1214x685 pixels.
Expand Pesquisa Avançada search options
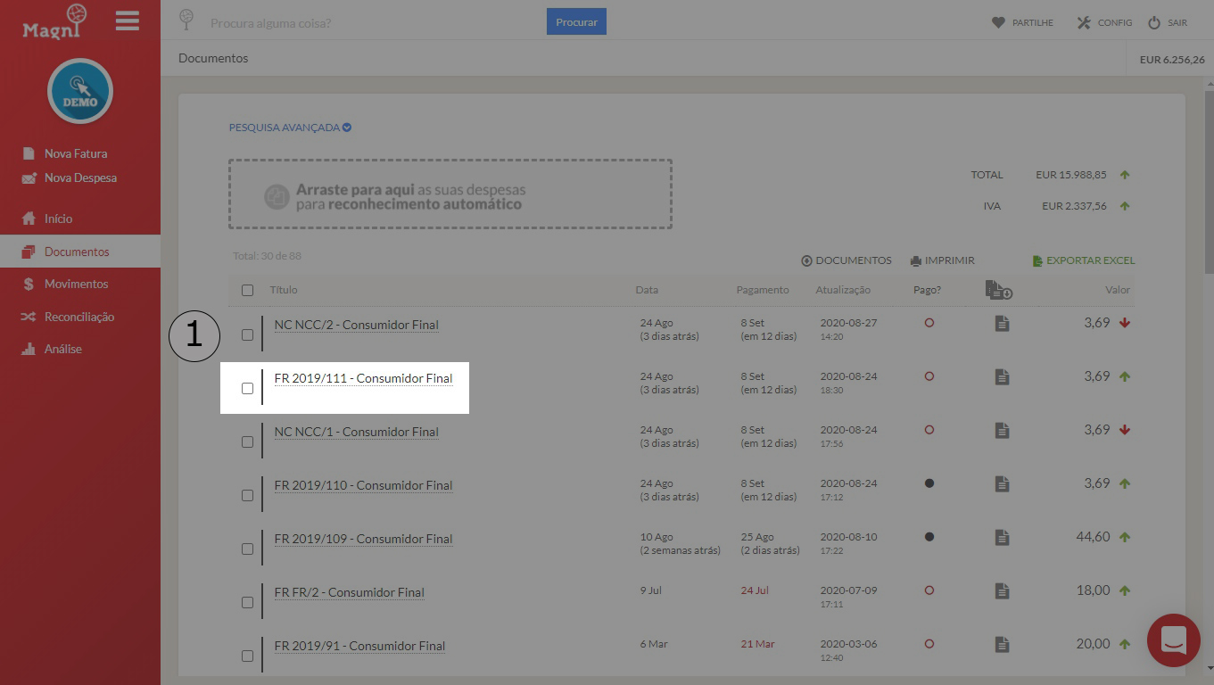(290, 128)
